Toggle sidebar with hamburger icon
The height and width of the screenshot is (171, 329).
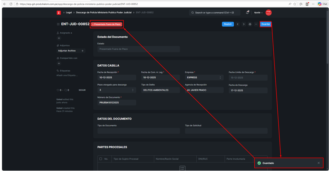58,24
